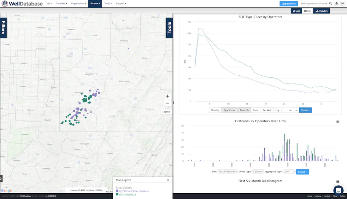This screenshot has width=347, height=199.
Task: Open the terms link in footer
Action: [310, 196]
